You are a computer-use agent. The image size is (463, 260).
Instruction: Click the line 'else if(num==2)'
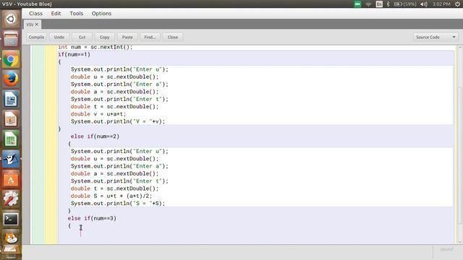(x=95, y=136)
